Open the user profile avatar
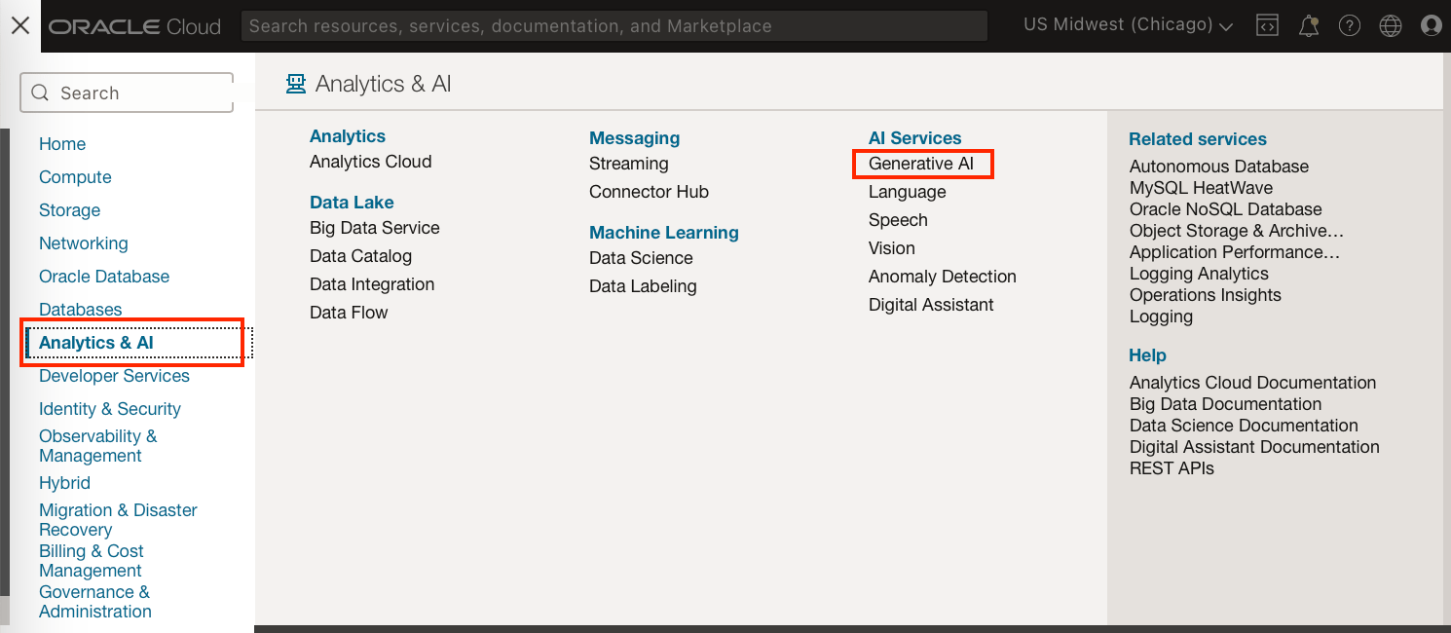 1431,25
